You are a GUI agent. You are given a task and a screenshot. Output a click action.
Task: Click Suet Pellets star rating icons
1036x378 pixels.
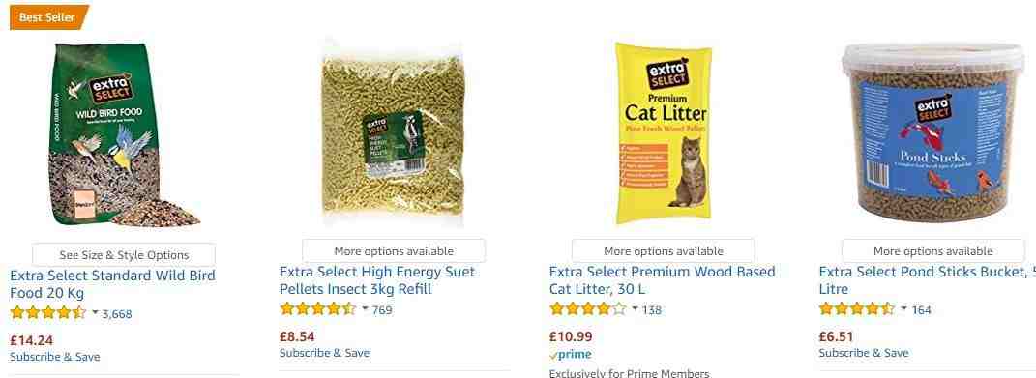point(318,309)
